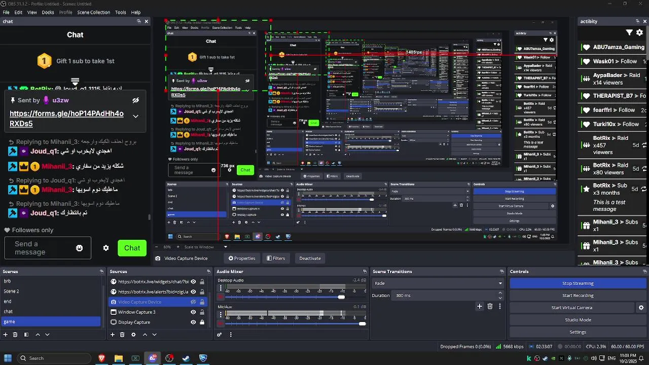This screenshot has height=365, width=649.
Task: Hide the Display Capture source
Action: (193, 322)
